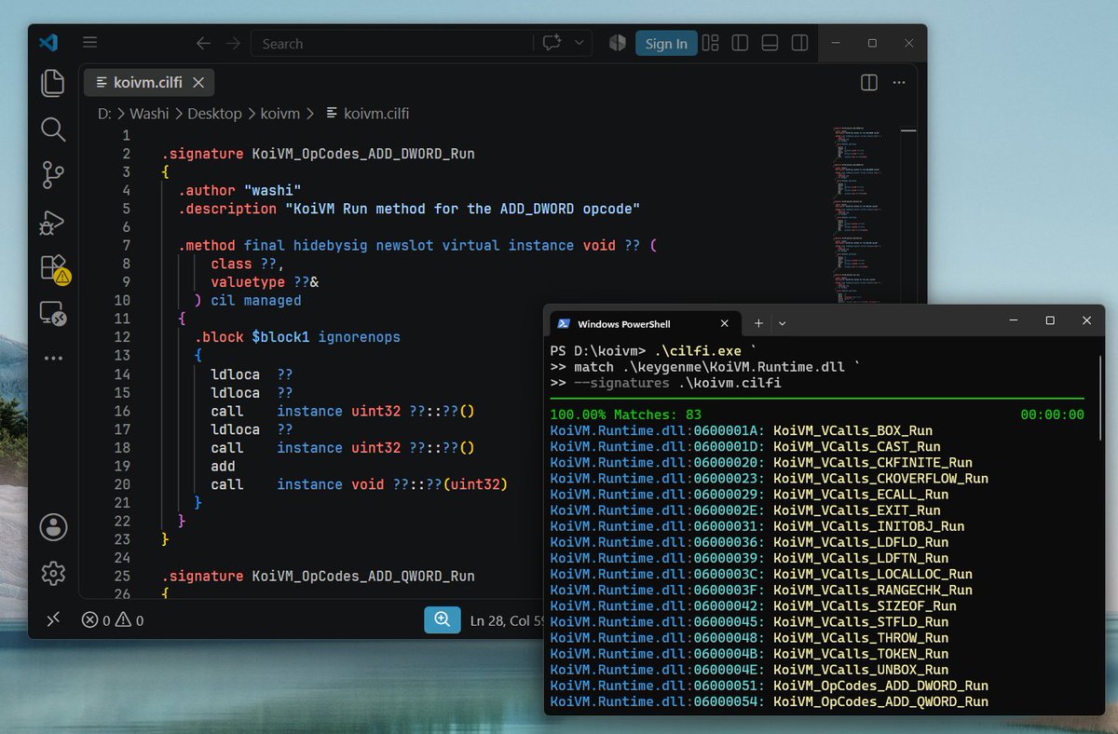Open the Remote Explorer view
Viewport: 1118px width, 734px height.
coord(53,314)
